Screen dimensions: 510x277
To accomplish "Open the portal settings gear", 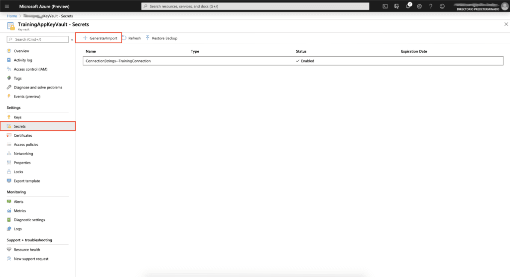I will pyautogui.click(x=419, y=6).
